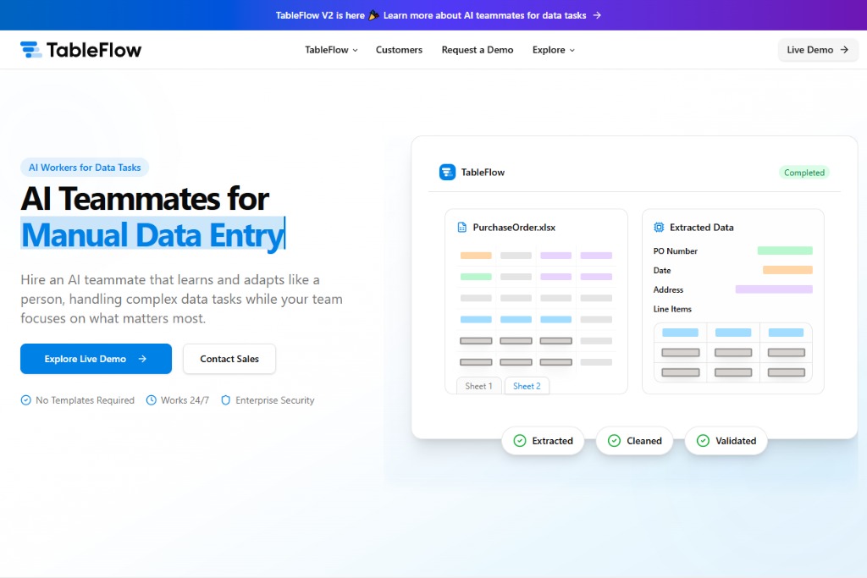
Task: Expand the Explore navigation dropdown
Action: tap(553, 50)
